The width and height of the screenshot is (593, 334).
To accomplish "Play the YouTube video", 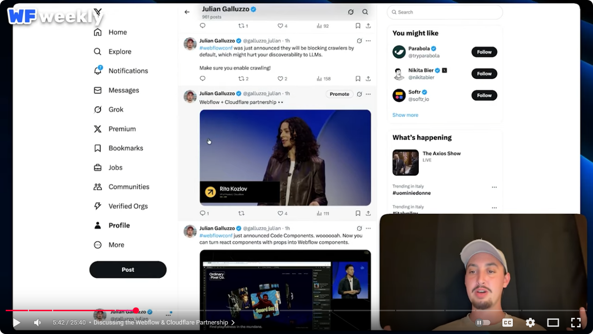I will point(17,323).
